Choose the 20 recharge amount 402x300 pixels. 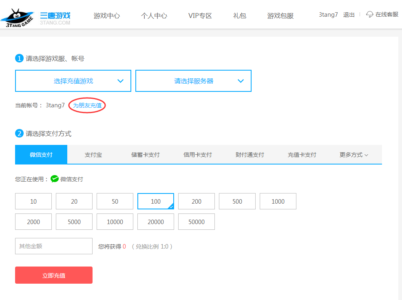(x=74, y=201)
